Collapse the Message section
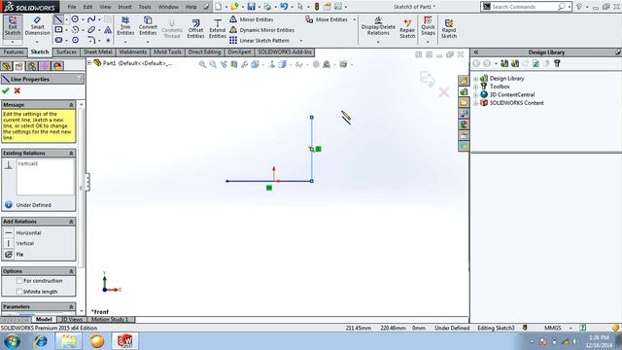The image size is (622, 350). pyautogui.click(x=71, y=105)
